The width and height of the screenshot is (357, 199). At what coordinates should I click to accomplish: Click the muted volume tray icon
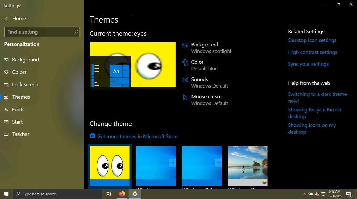pyautogui.click(x=317, y=194)
